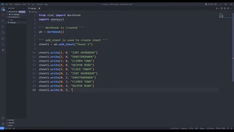
Task: Click the editor vertical scrollbar
Action: tap(233, 47)
